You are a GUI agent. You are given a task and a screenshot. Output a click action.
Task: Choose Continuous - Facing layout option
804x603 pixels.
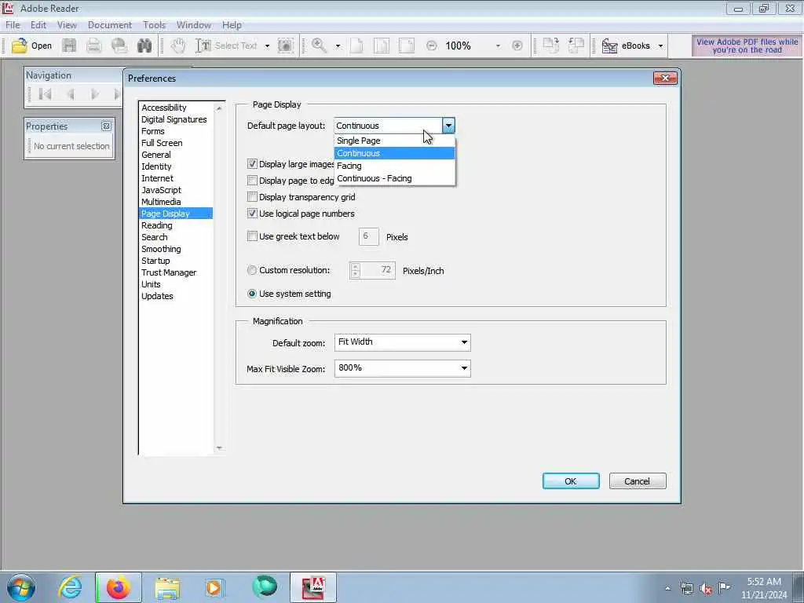click(394, 178)
